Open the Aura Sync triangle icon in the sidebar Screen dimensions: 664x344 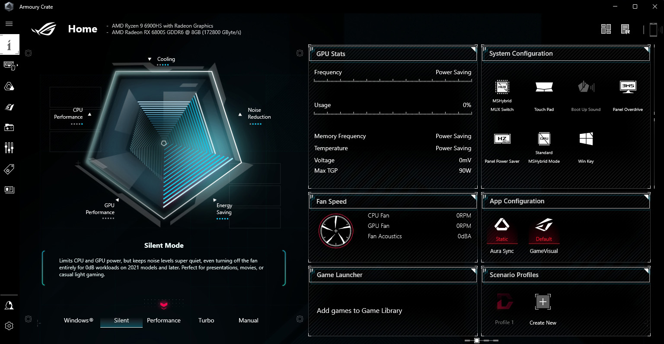click(9, 86)
